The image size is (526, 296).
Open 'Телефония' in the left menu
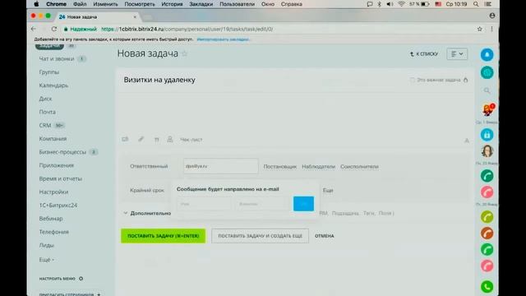(53, 232)
